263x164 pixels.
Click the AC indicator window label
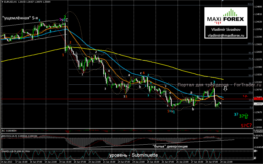(9, 131)
